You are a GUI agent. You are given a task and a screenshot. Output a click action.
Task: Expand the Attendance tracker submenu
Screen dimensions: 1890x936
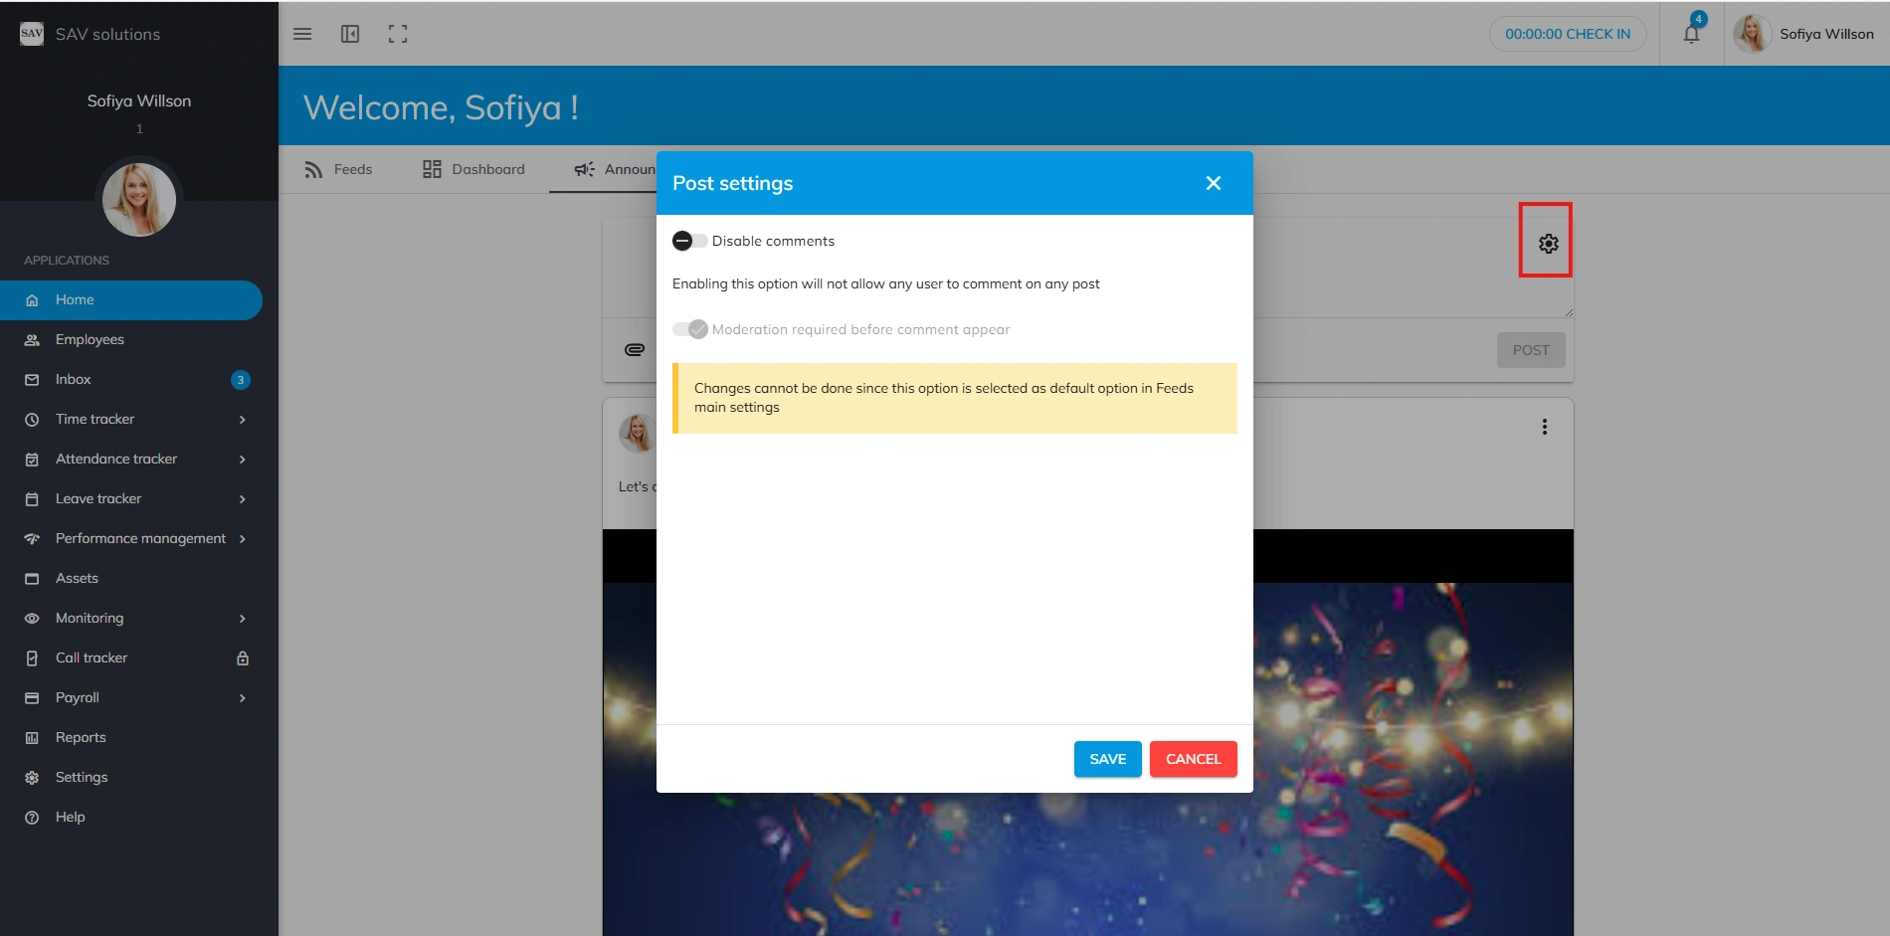[242, 460]
